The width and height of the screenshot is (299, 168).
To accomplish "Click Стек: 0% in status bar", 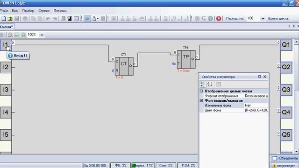I will tap(166, 166).
